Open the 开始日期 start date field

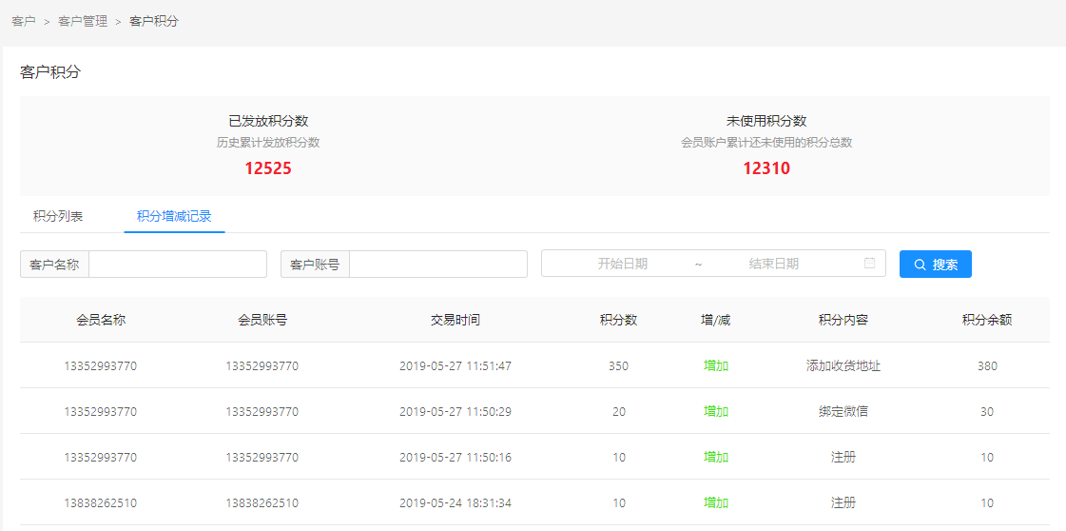[x=622, y=265]
